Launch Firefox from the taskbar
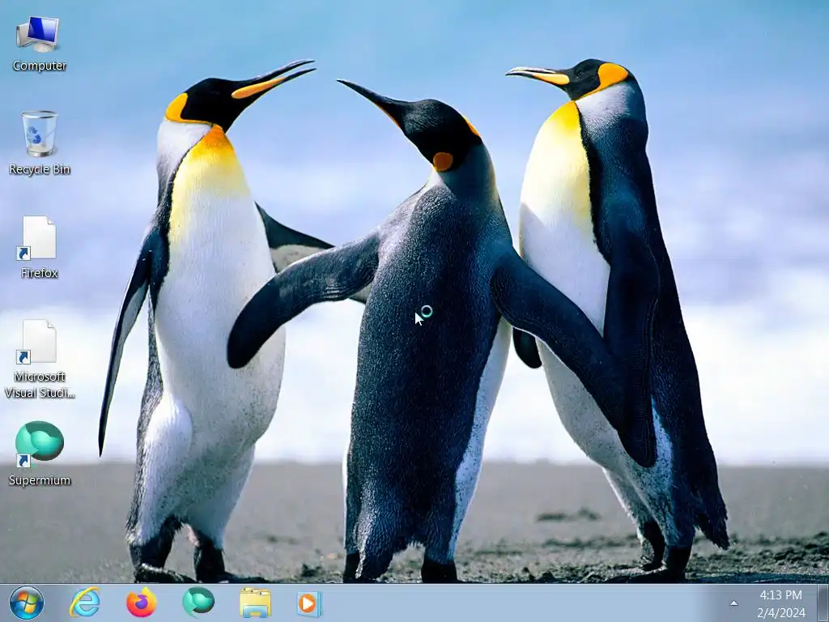The height and width of the screenshot is (622, 829). (141, 603)
